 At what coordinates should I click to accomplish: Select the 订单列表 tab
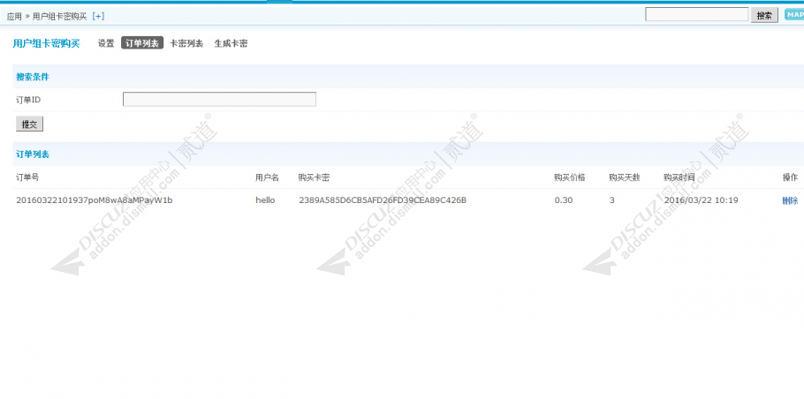pos(142,43)
